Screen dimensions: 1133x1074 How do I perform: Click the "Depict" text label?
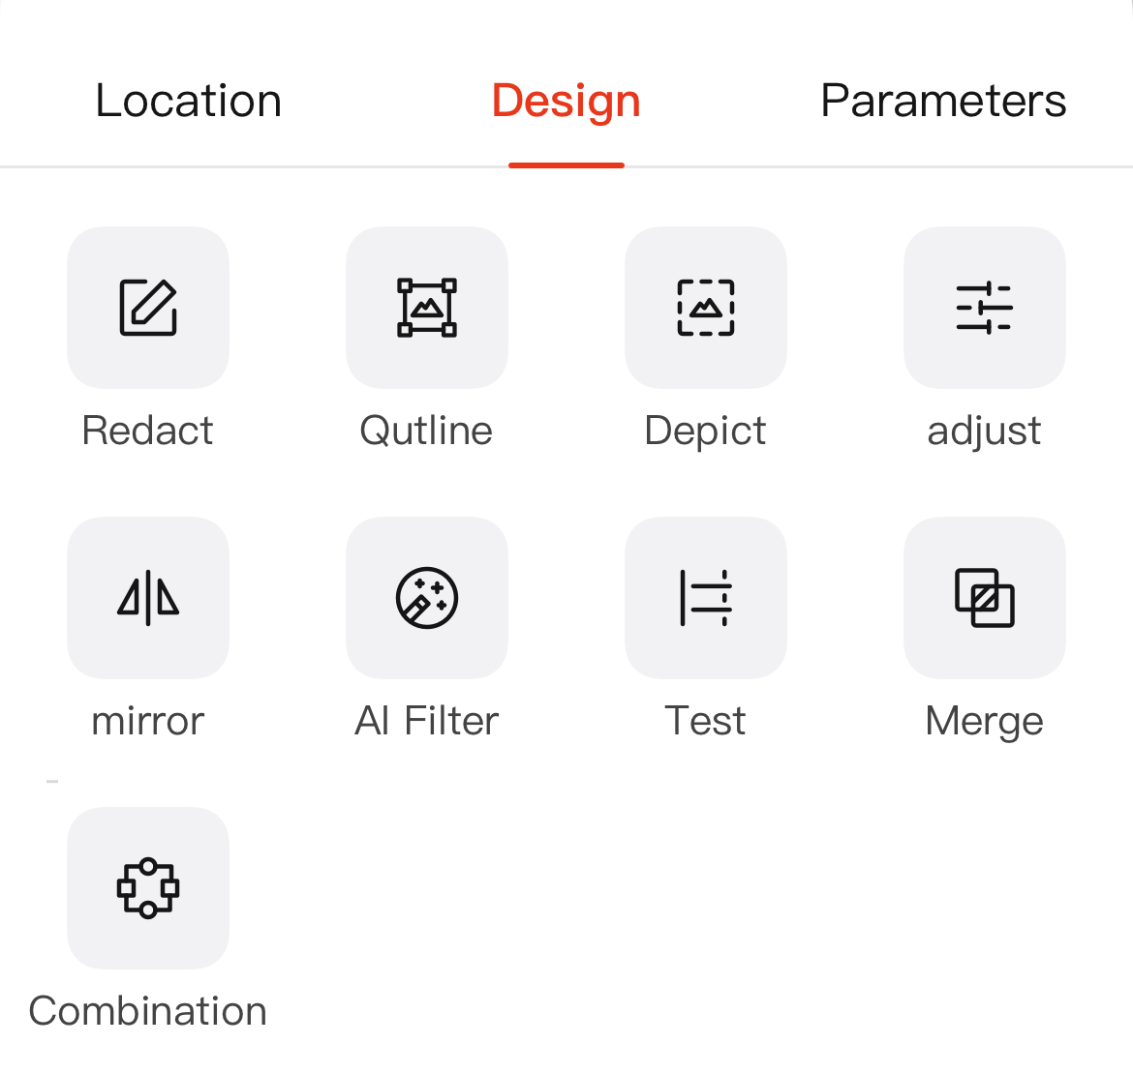coord(705,431)
